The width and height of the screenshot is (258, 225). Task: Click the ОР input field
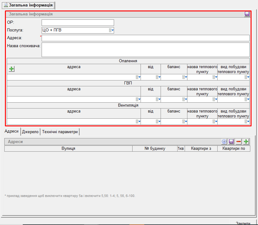click(x=78, y=22)
